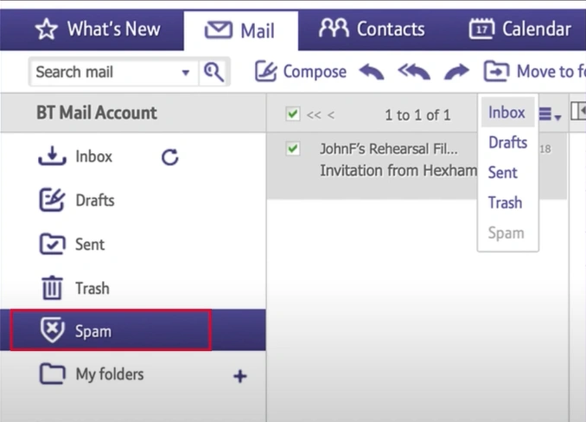Click the My folders folder icon
The height and width of the screenshot is (422, 586).
tap(53, 374)
